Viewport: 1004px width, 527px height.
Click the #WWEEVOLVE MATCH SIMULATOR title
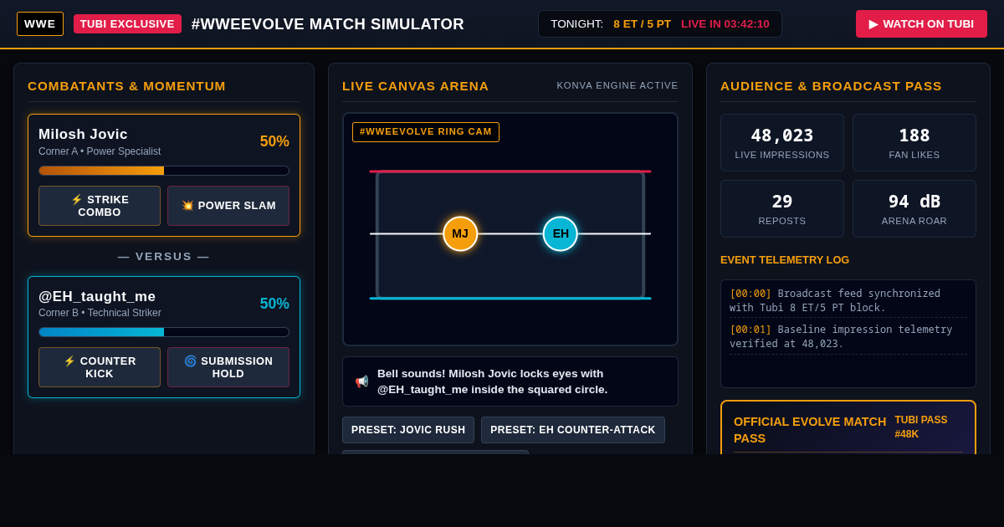pos(328,24)
